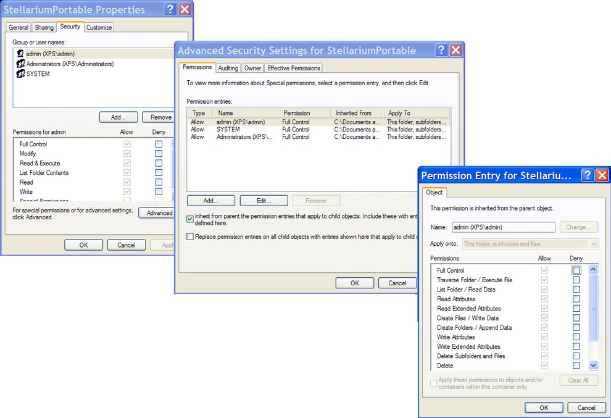Check Deny for Create Files / Write Data
The height and width of the screenshot is (418, 611).
pos(576,318)
